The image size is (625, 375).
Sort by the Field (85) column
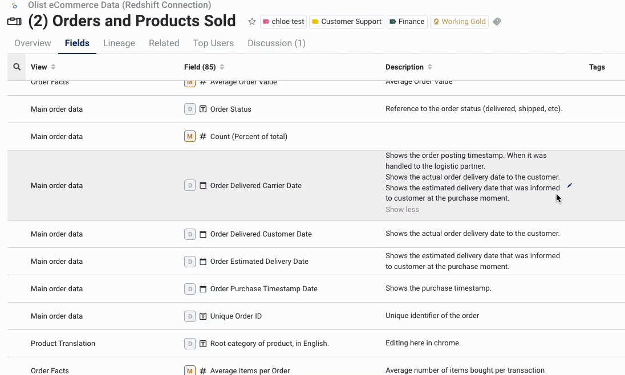pyautogui.click(x=222, y=67)
